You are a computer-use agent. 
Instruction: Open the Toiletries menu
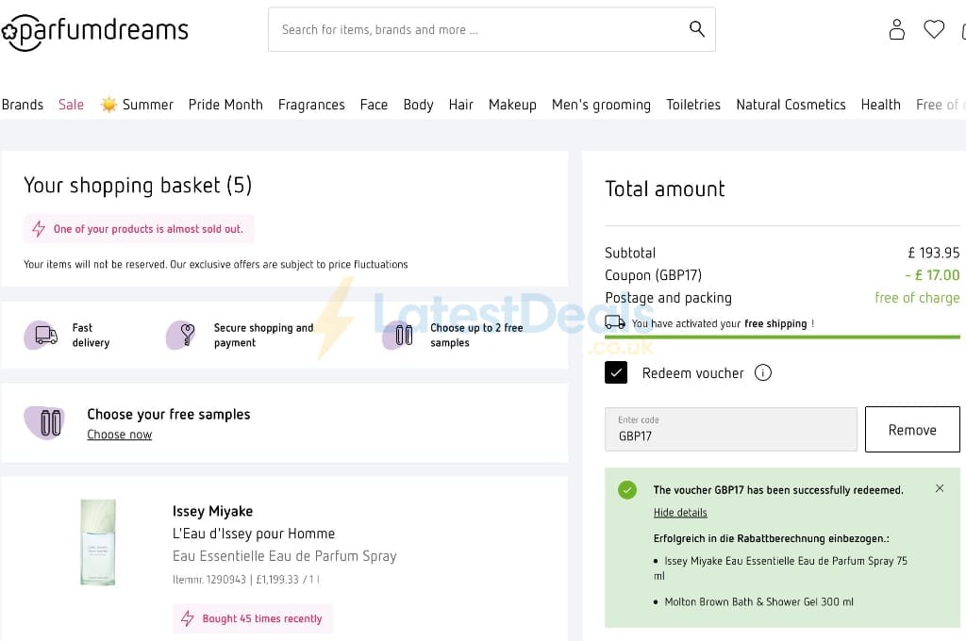point(693,105)
